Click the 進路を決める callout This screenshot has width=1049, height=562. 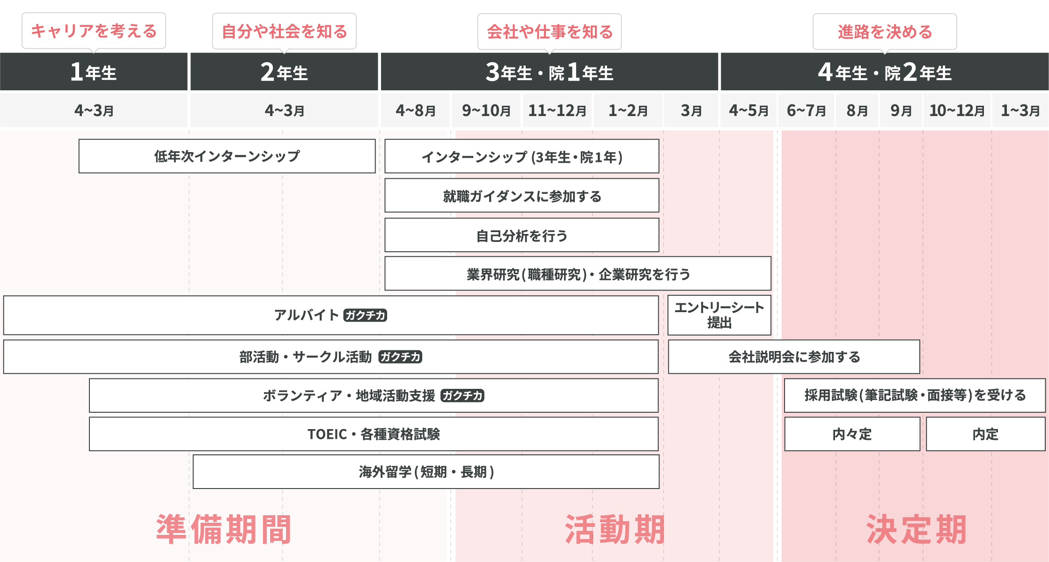(885, 32)
